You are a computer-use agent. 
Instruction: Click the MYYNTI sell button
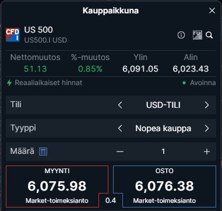pyautogui.click(x=57, y=187)
